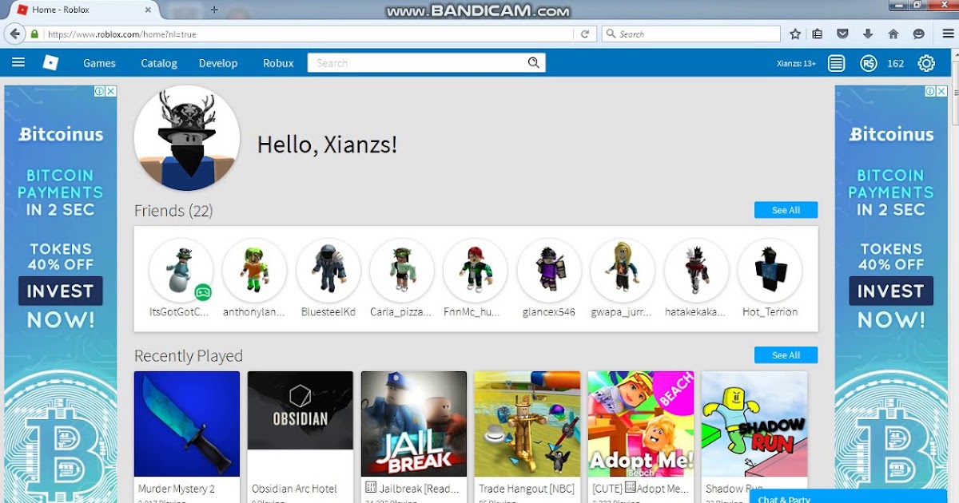Open the Roblox hamburger navigation menu
The width and height of the screenshot is (959, 503).
(18, 63)
